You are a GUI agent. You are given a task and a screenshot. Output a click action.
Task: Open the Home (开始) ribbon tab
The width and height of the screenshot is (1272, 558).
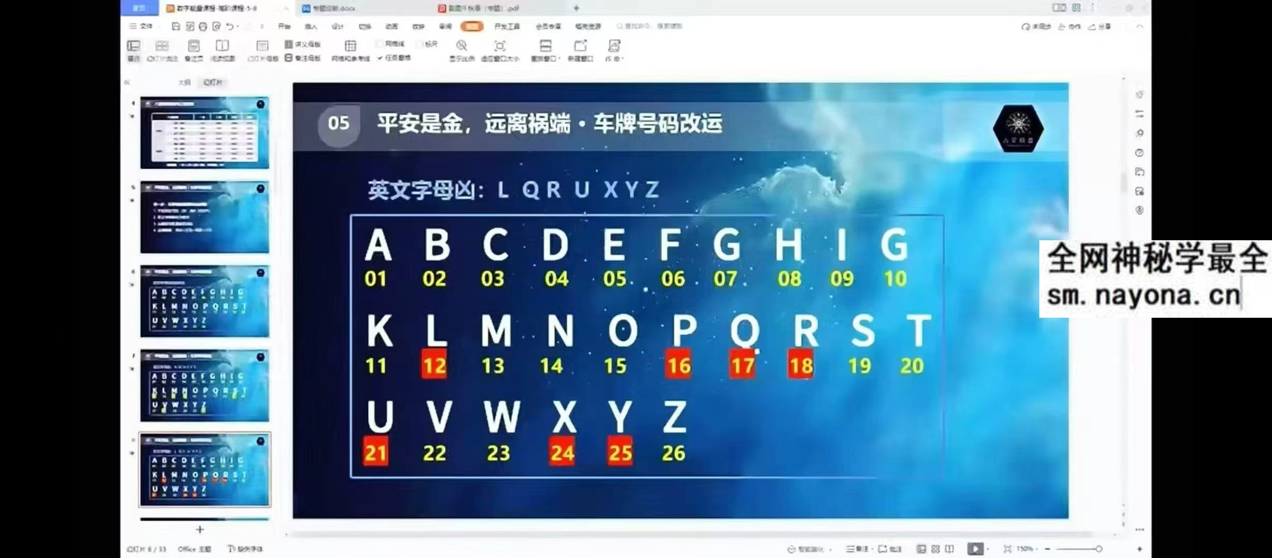284,26
